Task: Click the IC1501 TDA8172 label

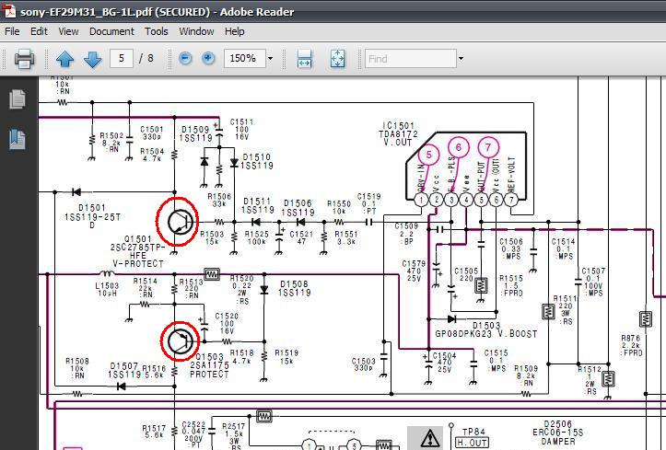Action: pyautogui.click(x=398, y=134)
